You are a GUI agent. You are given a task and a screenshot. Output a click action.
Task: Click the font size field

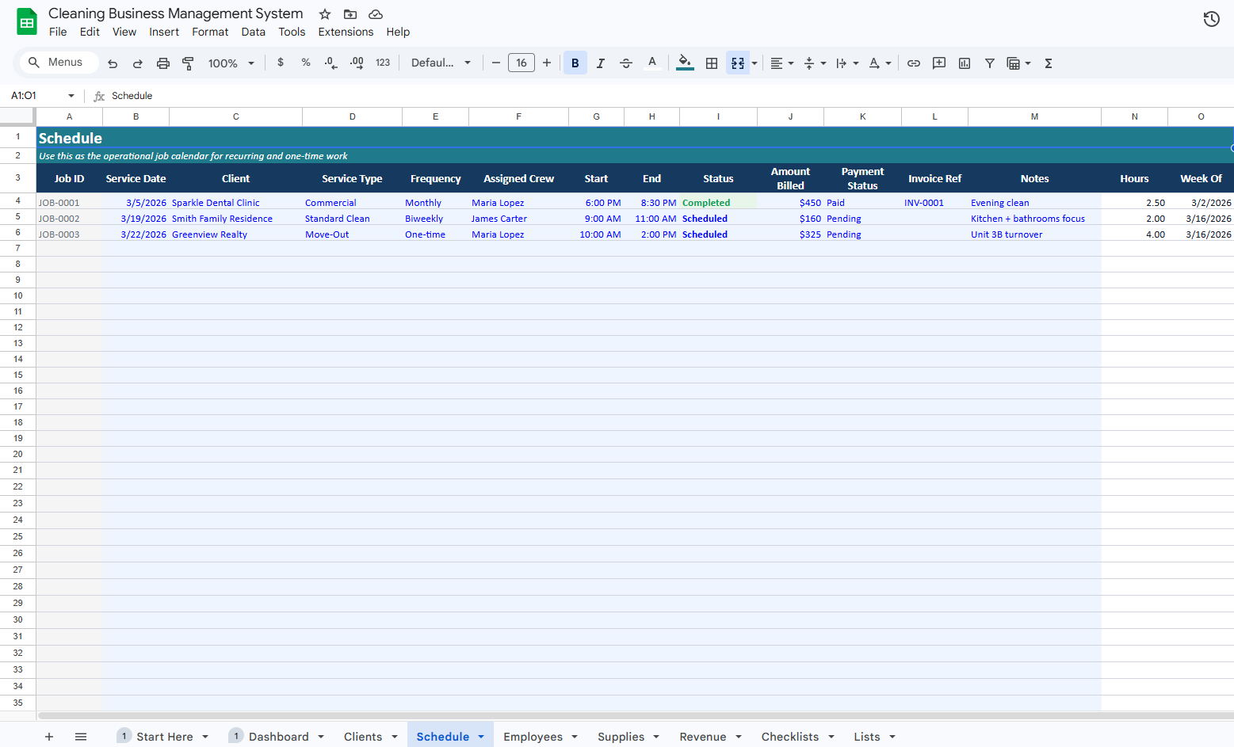point(521,63)
